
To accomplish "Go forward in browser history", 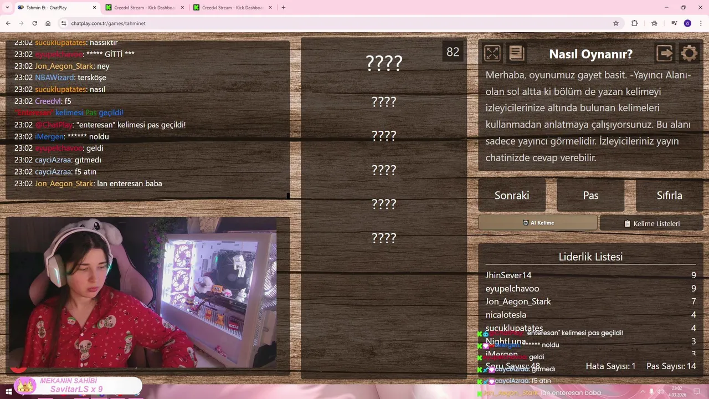I will (22, 23).
